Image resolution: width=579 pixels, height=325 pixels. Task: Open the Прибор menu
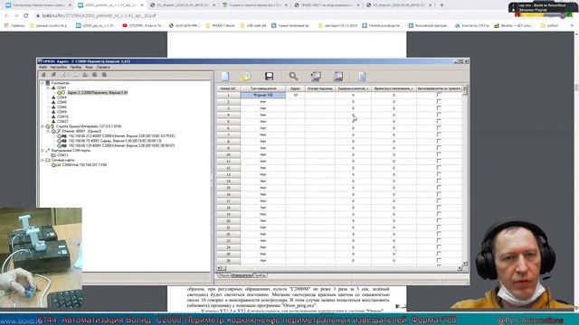click(76, 67)
